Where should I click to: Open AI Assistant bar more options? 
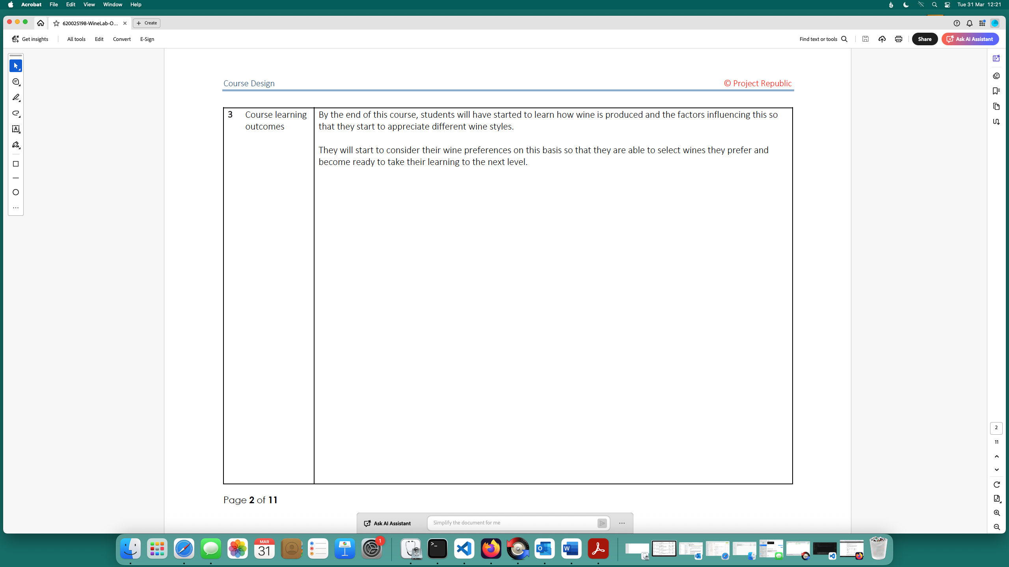click(x=622, y=523)
